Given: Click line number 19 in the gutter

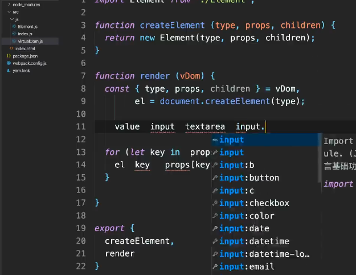Looking at the screenshot, I should (81, 228).
